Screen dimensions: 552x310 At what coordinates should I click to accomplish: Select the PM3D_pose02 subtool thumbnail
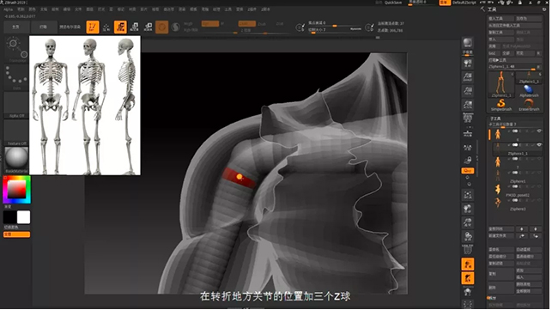[498, 190]
